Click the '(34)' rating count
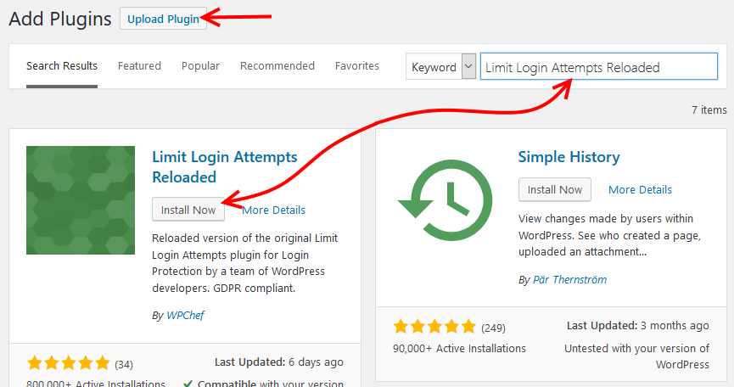734x387 pixels. [124, 365]
